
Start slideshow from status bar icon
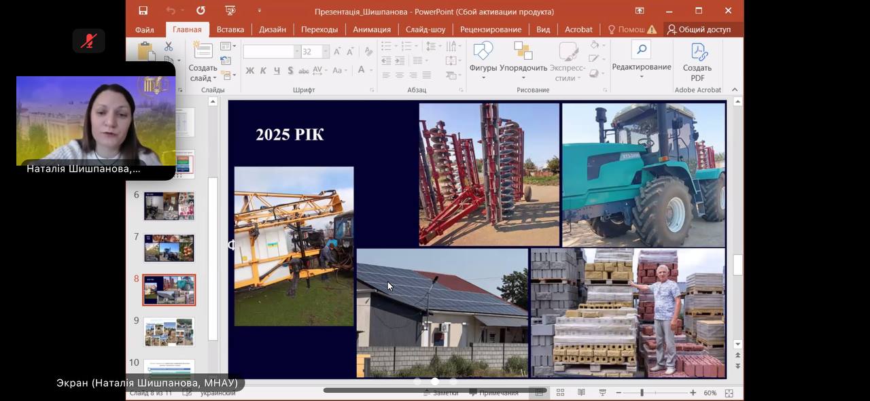[602, 393]
